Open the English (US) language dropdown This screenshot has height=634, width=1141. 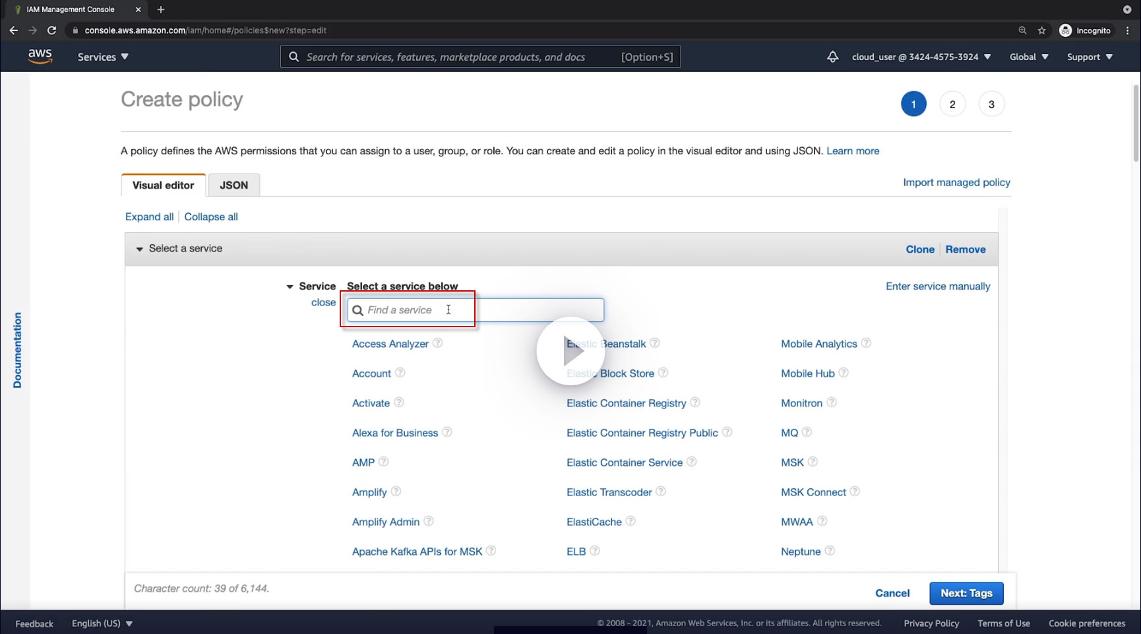102,623
